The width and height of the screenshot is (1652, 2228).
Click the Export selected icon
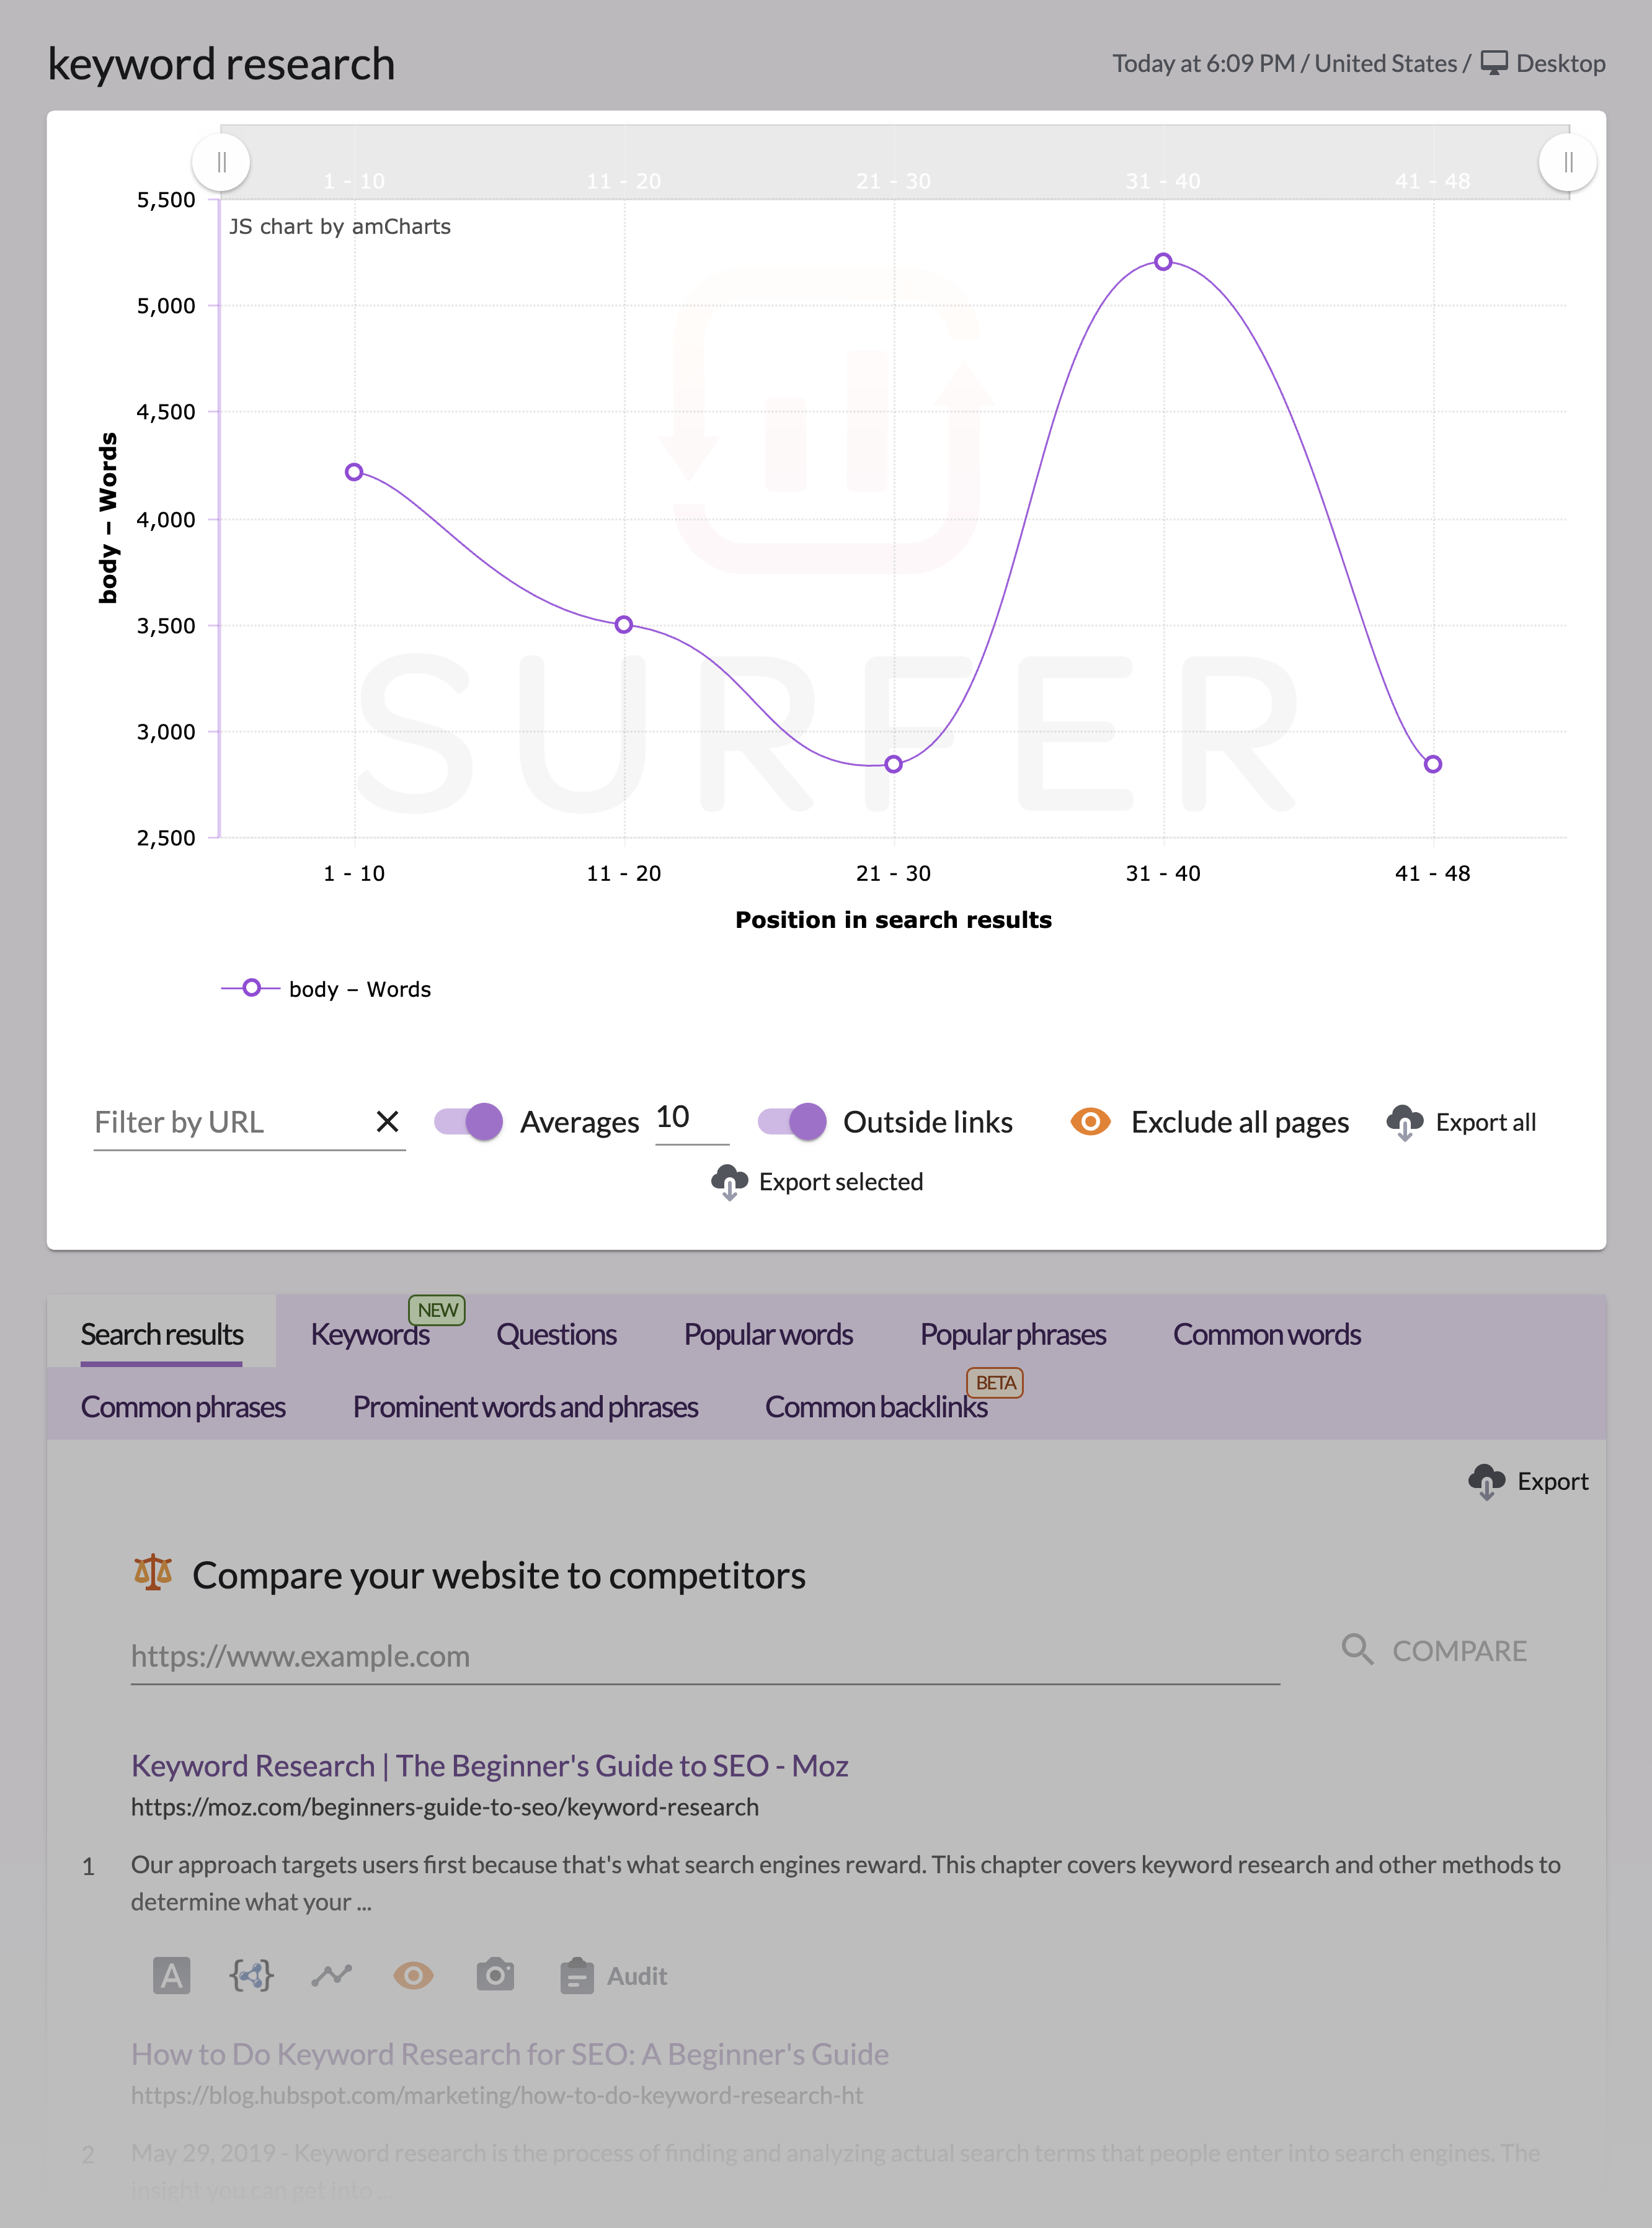point(727,1182)
